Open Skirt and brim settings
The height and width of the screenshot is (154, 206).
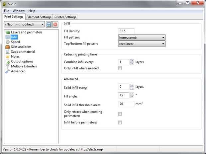[x=21, y=47]
